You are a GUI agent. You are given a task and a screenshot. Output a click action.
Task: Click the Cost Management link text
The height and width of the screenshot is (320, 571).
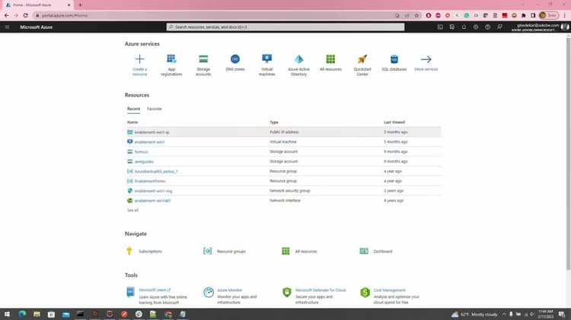389,290
